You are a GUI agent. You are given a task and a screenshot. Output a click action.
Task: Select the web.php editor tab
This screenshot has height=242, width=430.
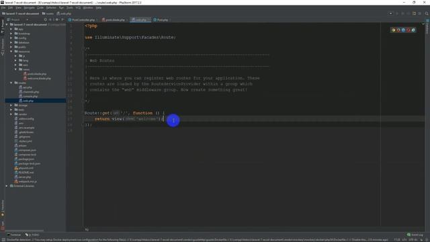[x=140, y=19]
